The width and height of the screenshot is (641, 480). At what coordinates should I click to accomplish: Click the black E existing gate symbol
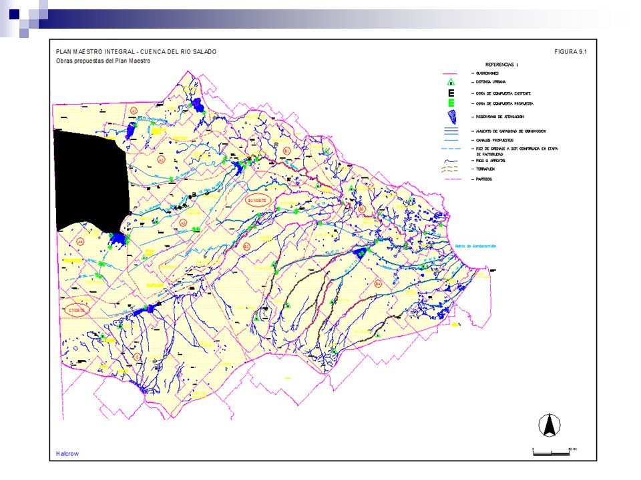[x=451, y=93]
